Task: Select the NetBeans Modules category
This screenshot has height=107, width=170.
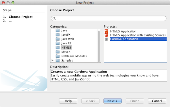Action: click(x=74, y=56)
